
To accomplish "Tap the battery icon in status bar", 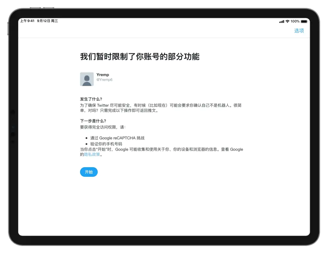I will point(304,21).
